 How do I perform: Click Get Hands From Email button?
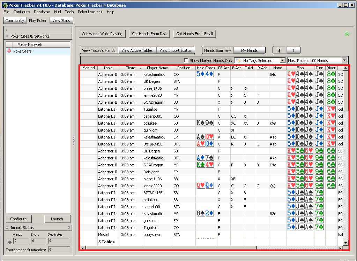click(x=194, y=34)
